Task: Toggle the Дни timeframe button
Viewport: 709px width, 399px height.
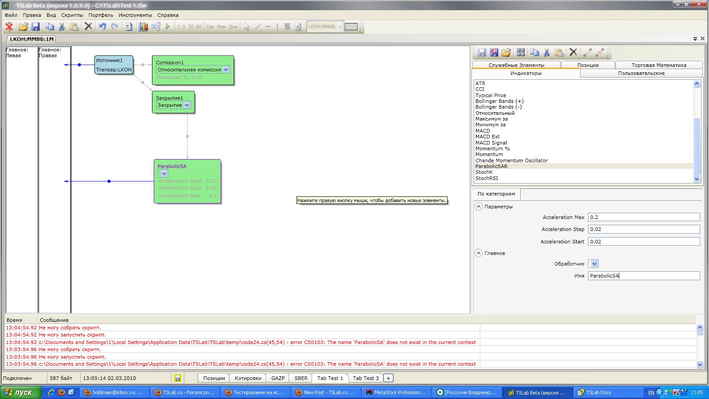Action: (233, 27)
